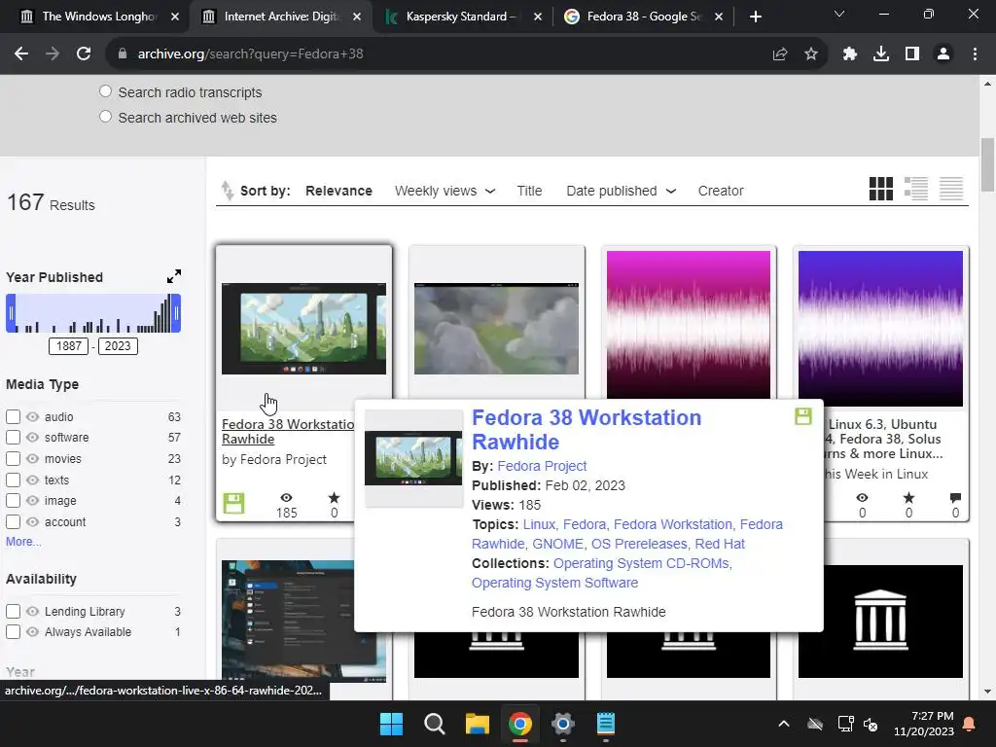Open the Chrome tab search chevron

pyautogui.click(x=839, y=14)
